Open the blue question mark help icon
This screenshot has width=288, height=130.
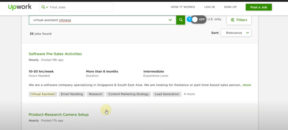click(189, 19)
